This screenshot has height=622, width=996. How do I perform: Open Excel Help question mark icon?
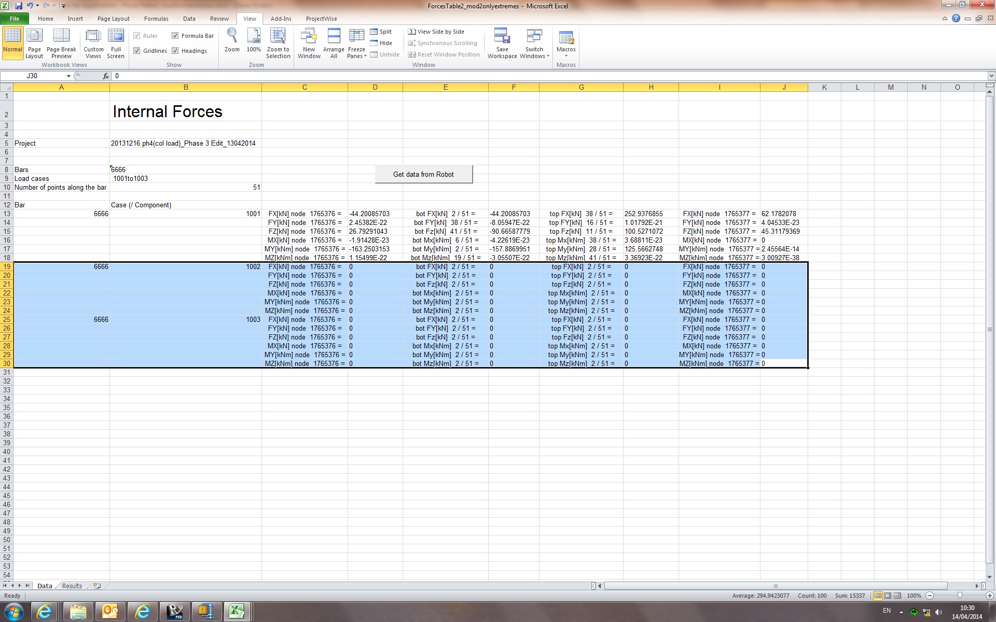tap(956, 19)
